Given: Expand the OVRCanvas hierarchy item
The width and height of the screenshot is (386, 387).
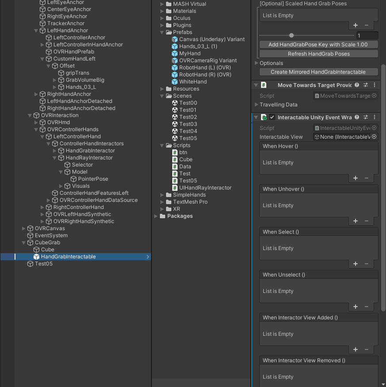Looking at the screenshot, I should 24,228.
